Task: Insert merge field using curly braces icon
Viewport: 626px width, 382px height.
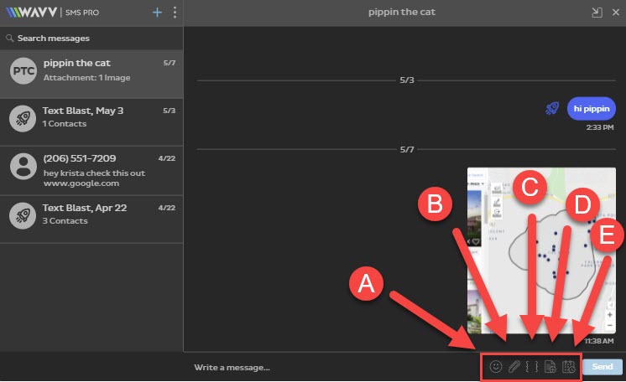Action: click(x=531, y=367)
